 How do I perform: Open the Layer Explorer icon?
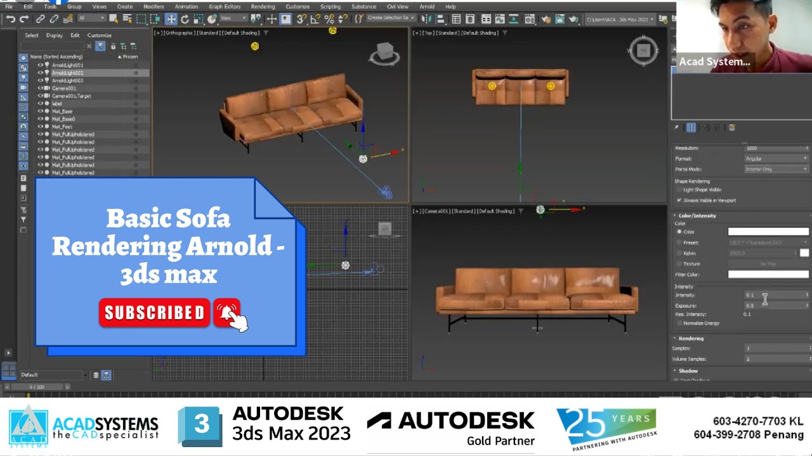click(470, 19)
